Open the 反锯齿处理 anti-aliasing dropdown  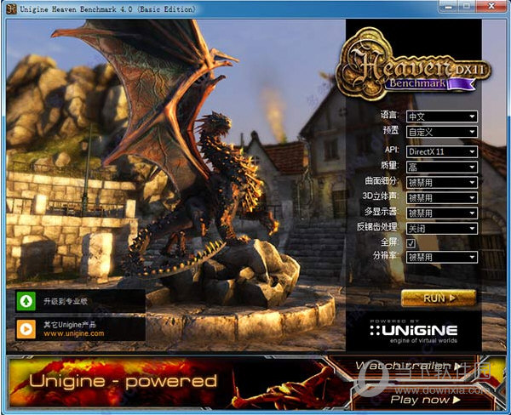441,229
